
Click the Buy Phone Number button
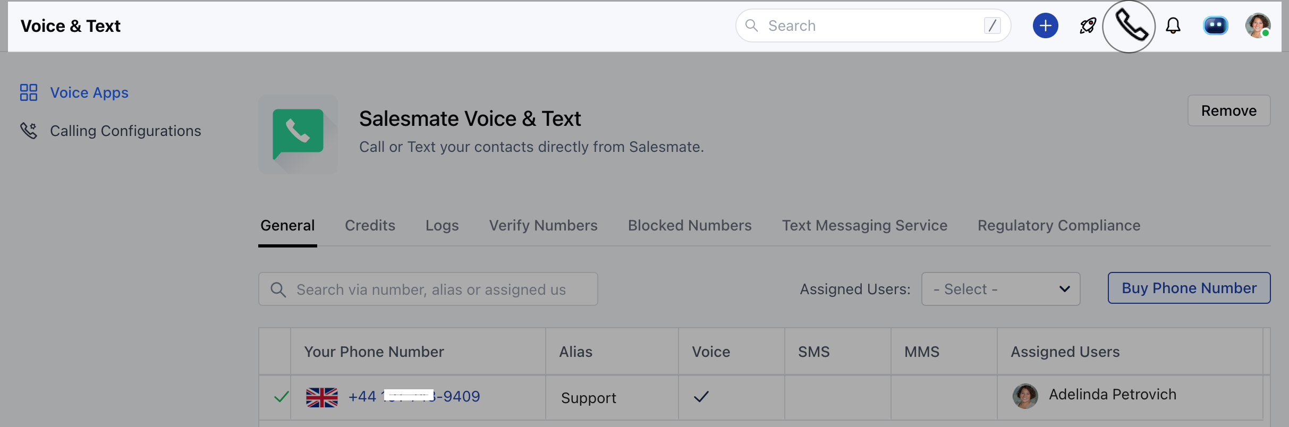[x=1189, y=288]
